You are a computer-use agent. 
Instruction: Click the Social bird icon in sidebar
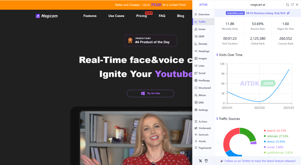pos(196,73)
